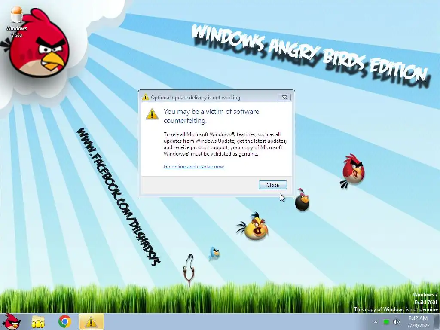The width and height of the screenshot is (440, 330).
Task: Open the egg folder taskbar icon
Action: click(38, 321)
